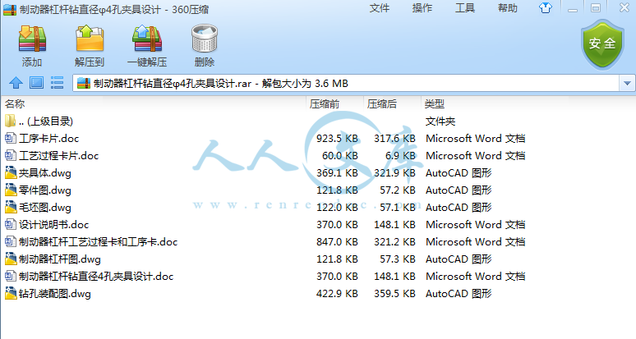Click the 解压到 (Extract to) icon

[90, 39]
